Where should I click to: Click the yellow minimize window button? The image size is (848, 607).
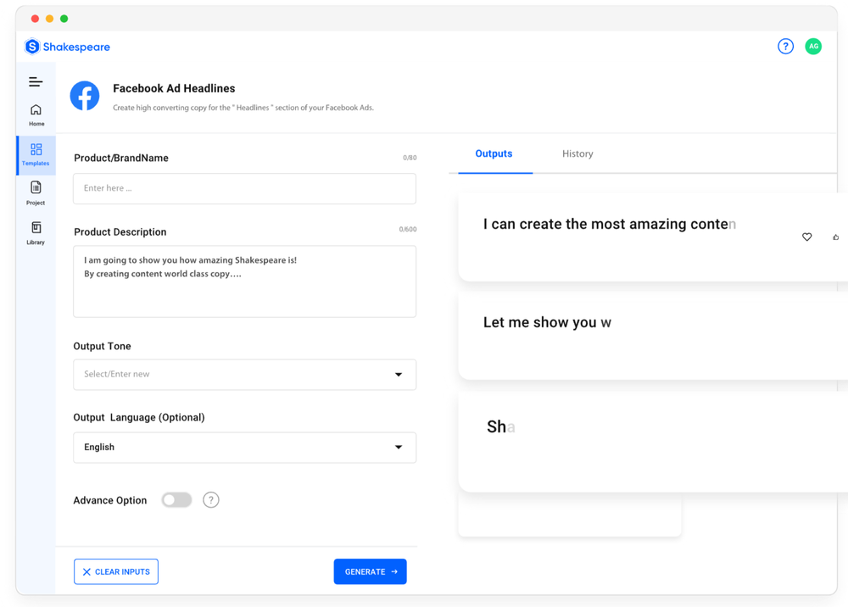50,19
